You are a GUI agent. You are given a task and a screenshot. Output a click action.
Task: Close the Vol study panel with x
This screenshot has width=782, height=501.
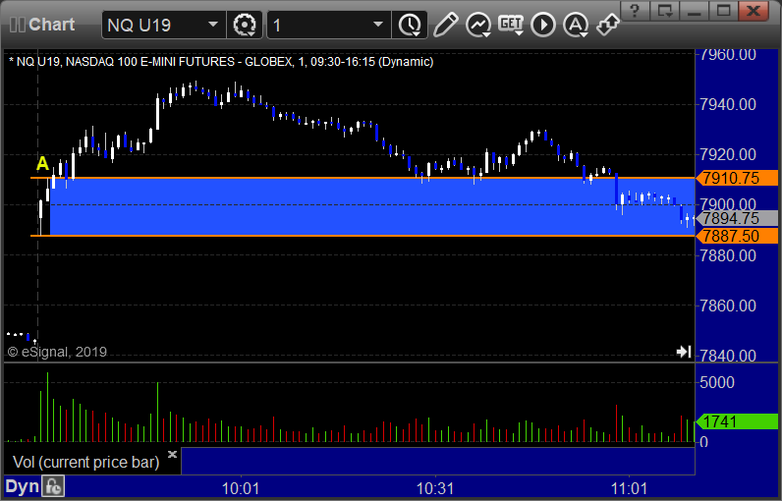(x=172, y=454)
